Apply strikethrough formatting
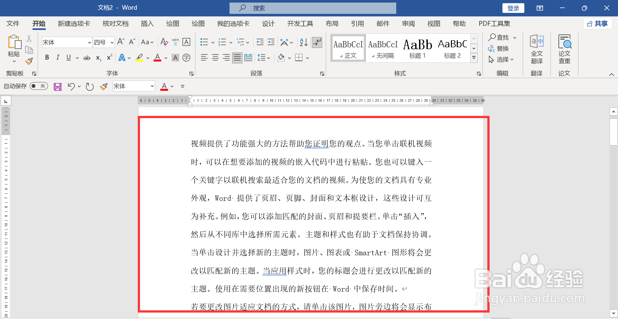Screen dimensions: 618x319 (x=86, y=58)
